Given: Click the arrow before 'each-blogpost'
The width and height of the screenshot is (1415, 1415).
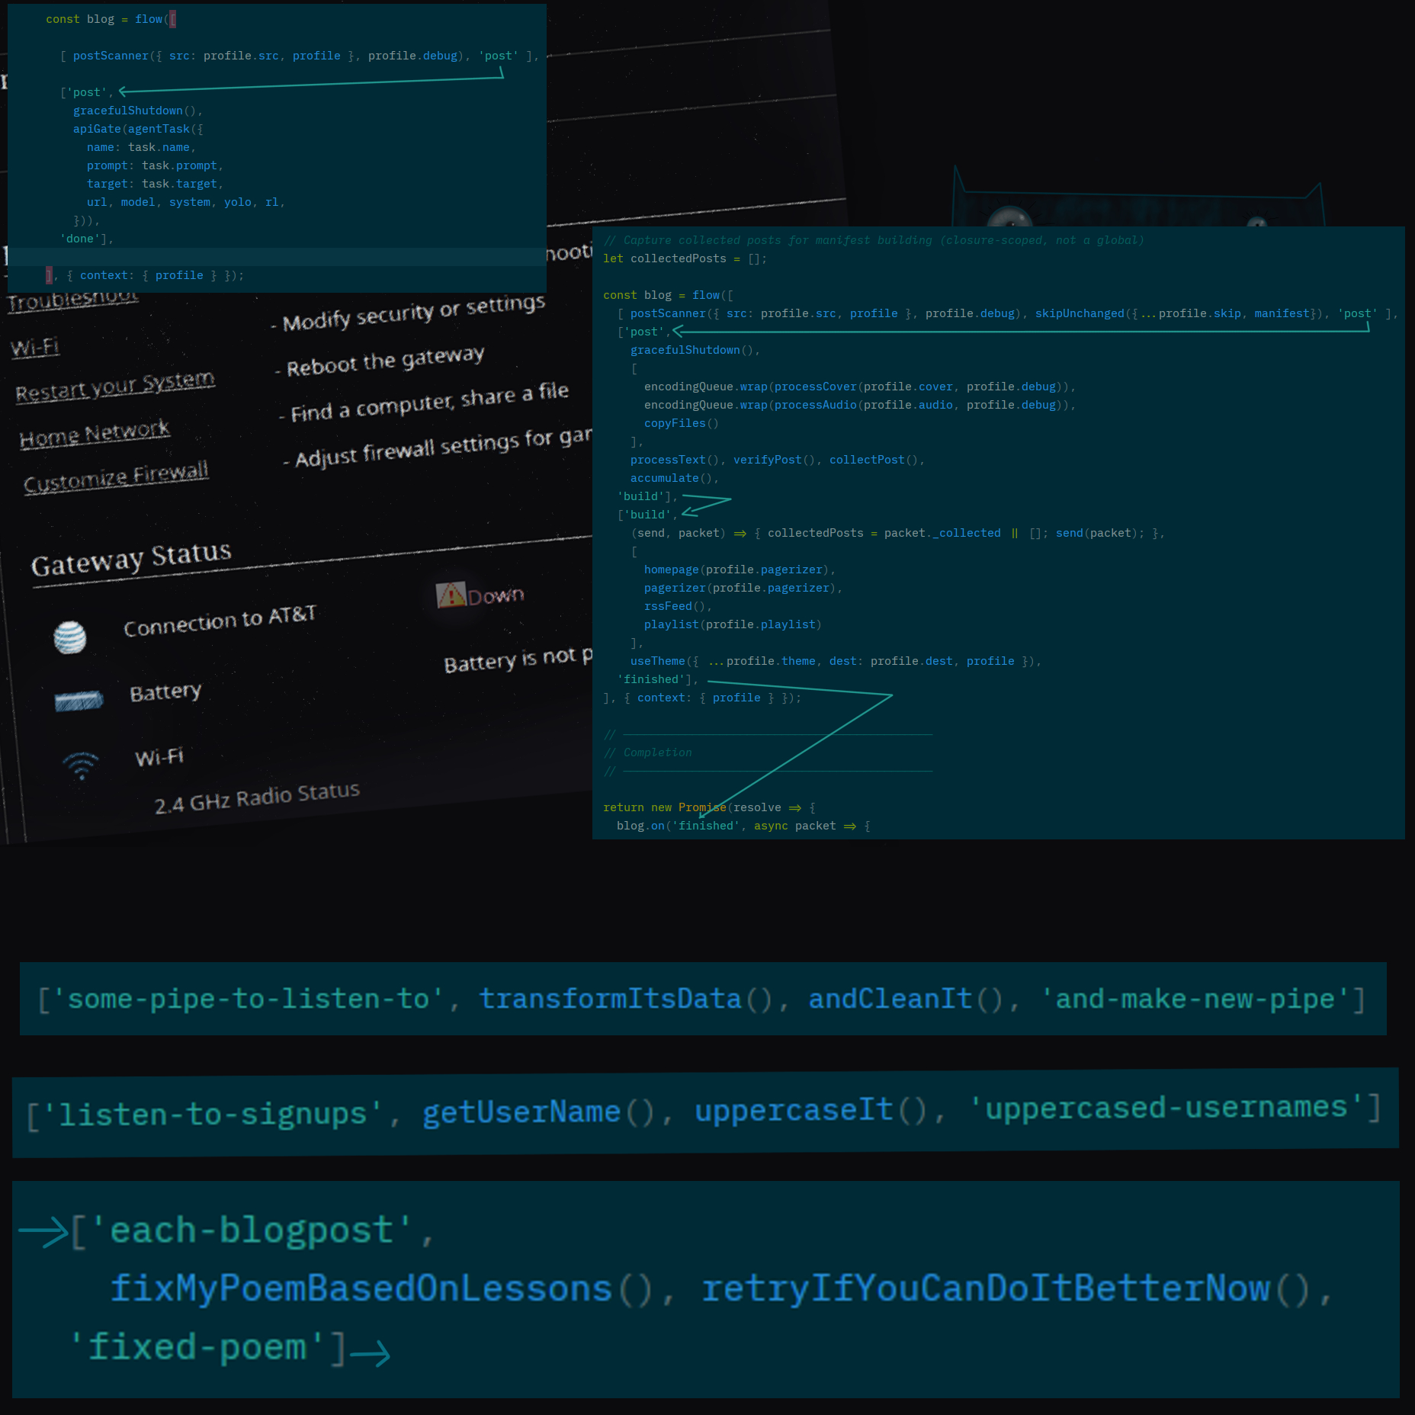Looking at the screenshot, I should point(43,1231).
